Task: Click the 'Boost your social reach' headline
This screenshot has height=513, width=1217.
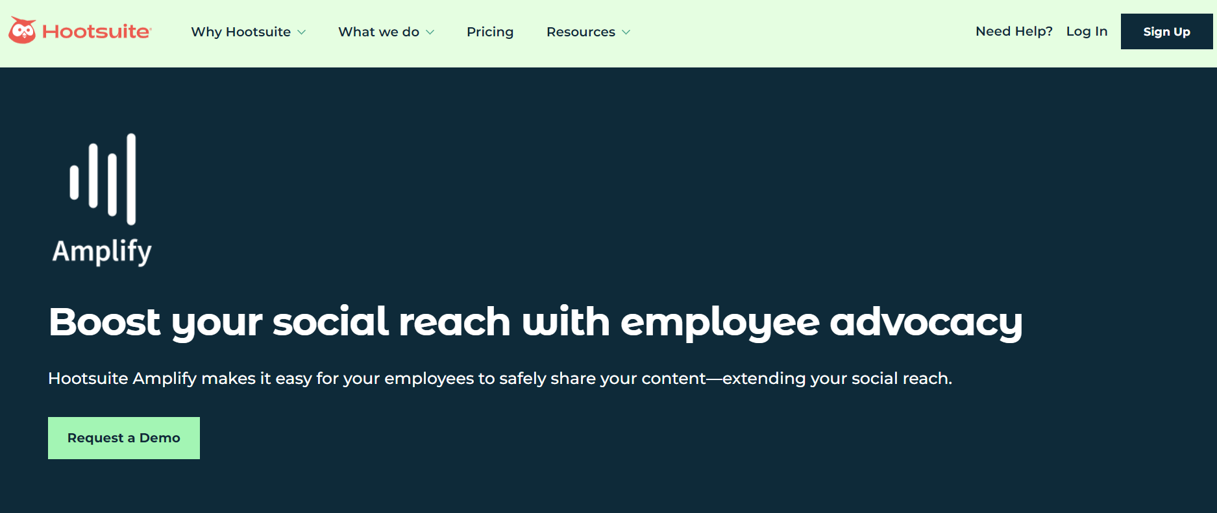Action: 535,322
